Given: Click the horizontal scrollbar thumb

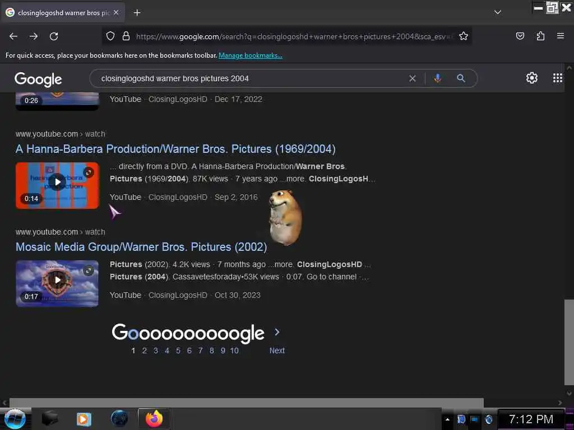Looking at the screenshot, I should (247, 403).
